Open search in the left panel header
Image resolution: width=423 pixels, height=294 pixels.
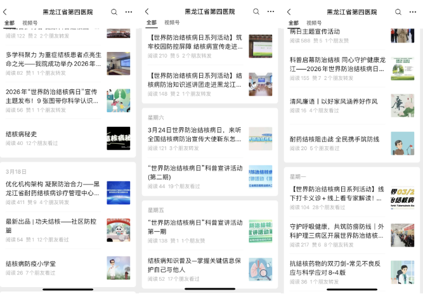coord(114,12)
